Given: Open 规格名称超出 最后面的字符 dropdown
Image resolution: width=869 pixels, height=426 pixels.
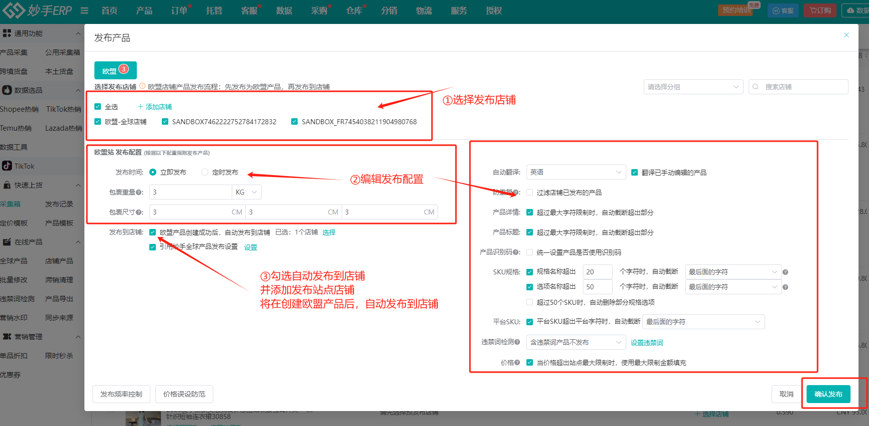Looking at the screenshot, I should tap(733, 272).
